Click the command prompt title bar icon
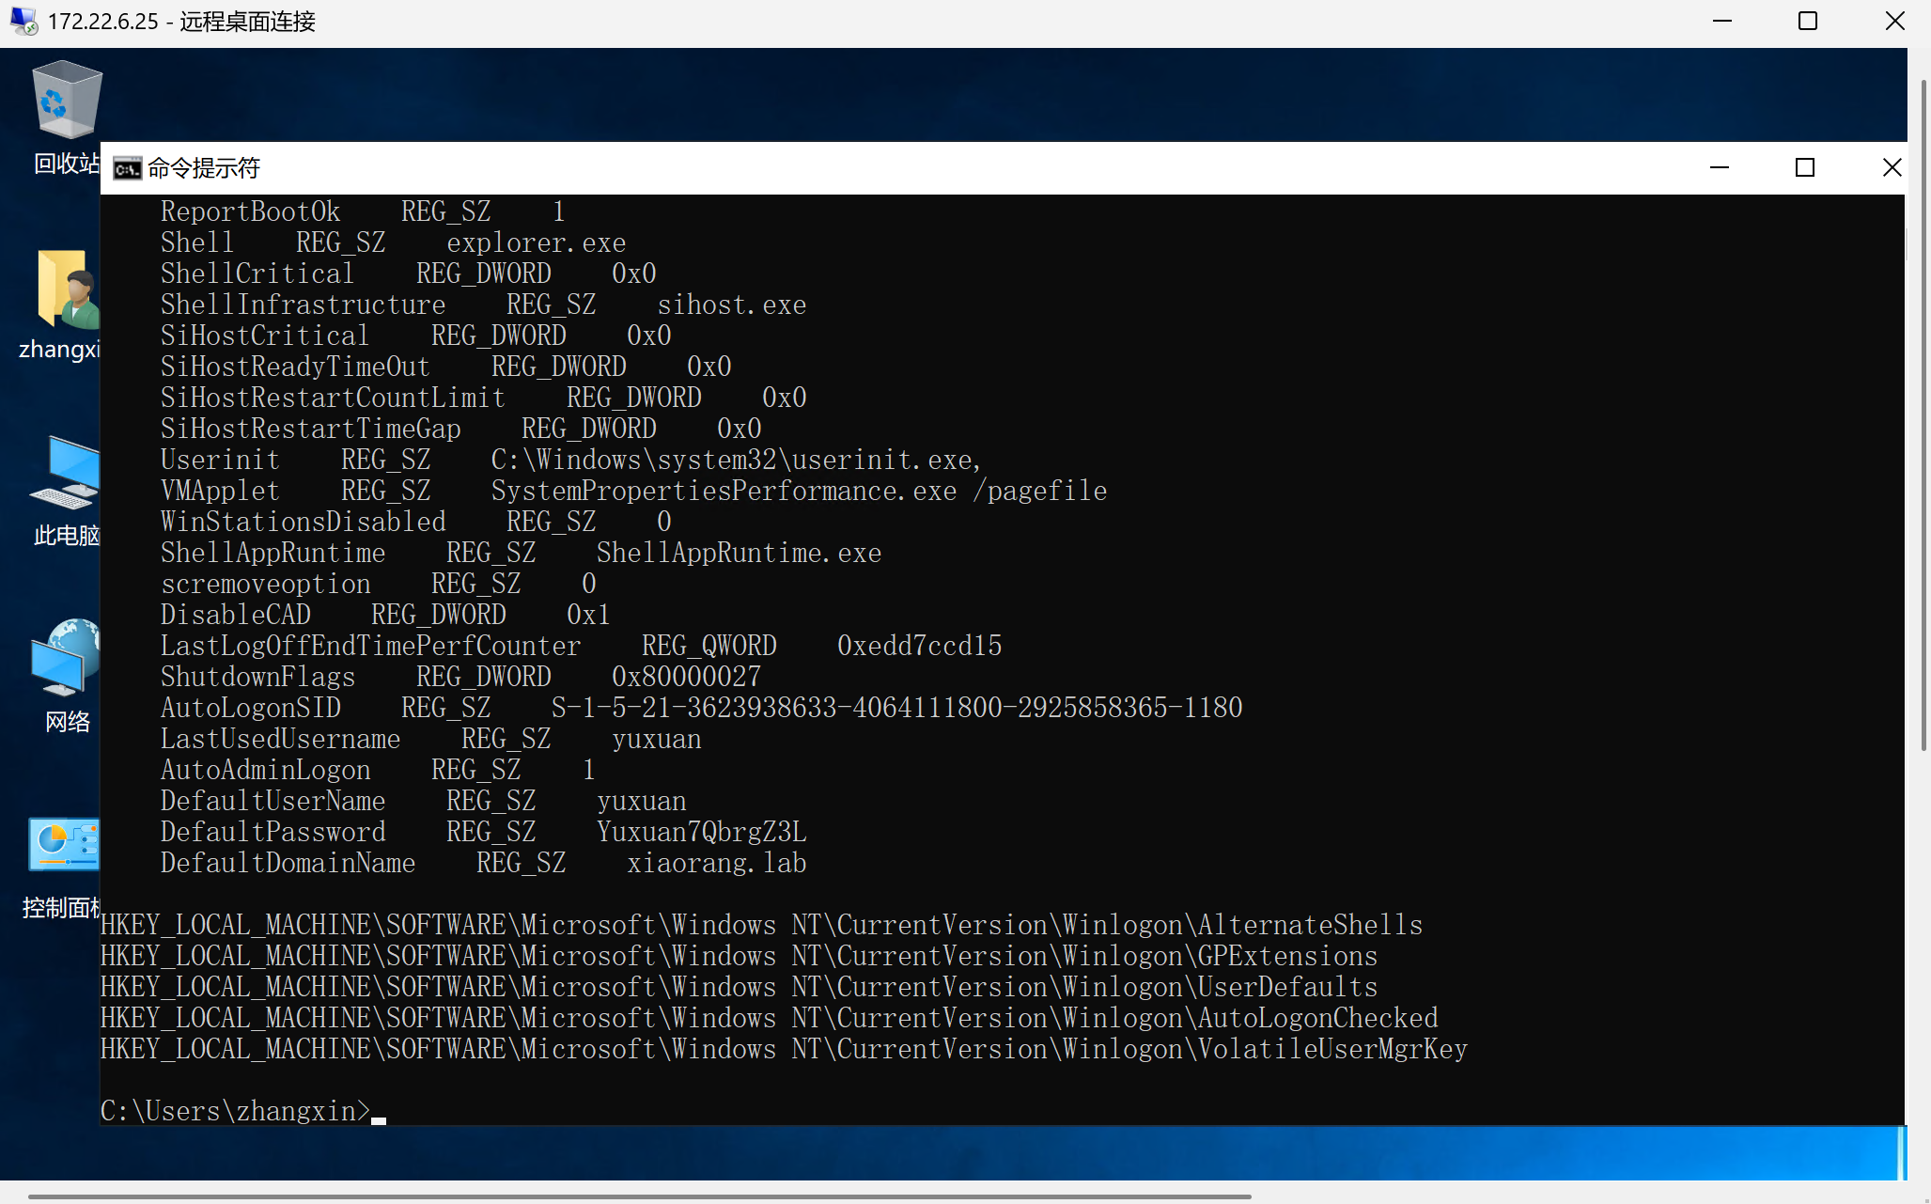 point(127,168)
